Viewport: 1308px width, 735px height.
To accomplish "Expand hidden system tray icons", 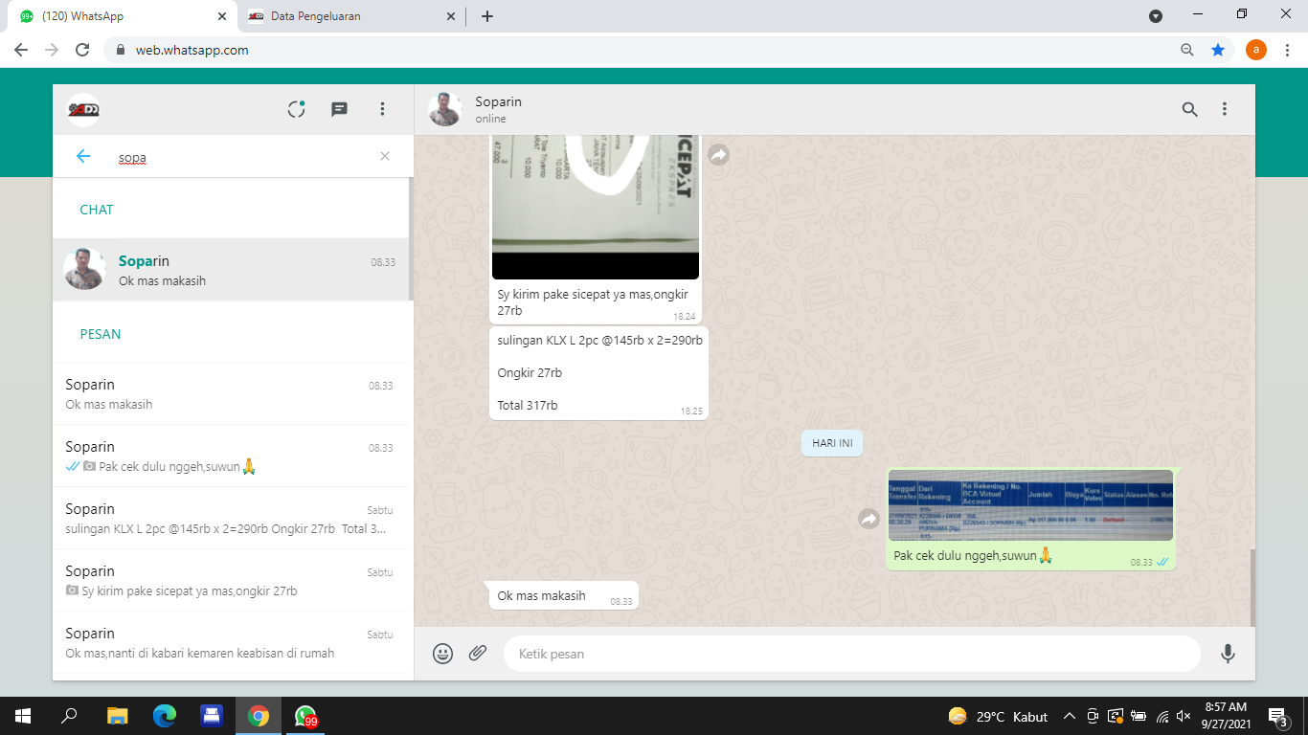I will [1070, 716].
